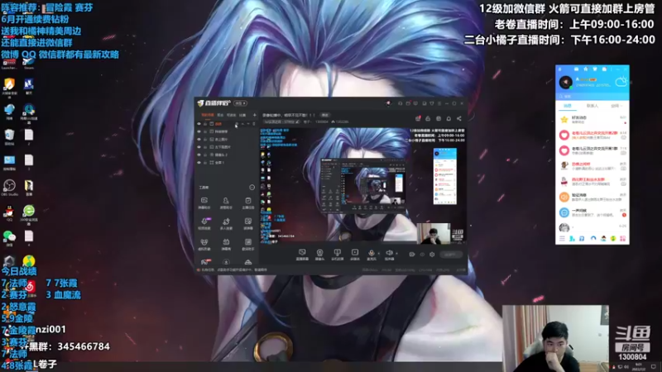This screenshot has width=662, height=372.
Task: Open the 虚拟形象 bear-face tool
Action: [204, 244]
